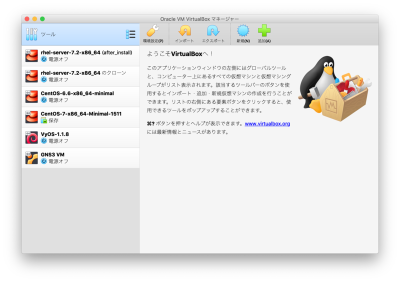Click power-off status icon under CentOS-6.6
Screen dimensions: 400x282
(44, 100)
